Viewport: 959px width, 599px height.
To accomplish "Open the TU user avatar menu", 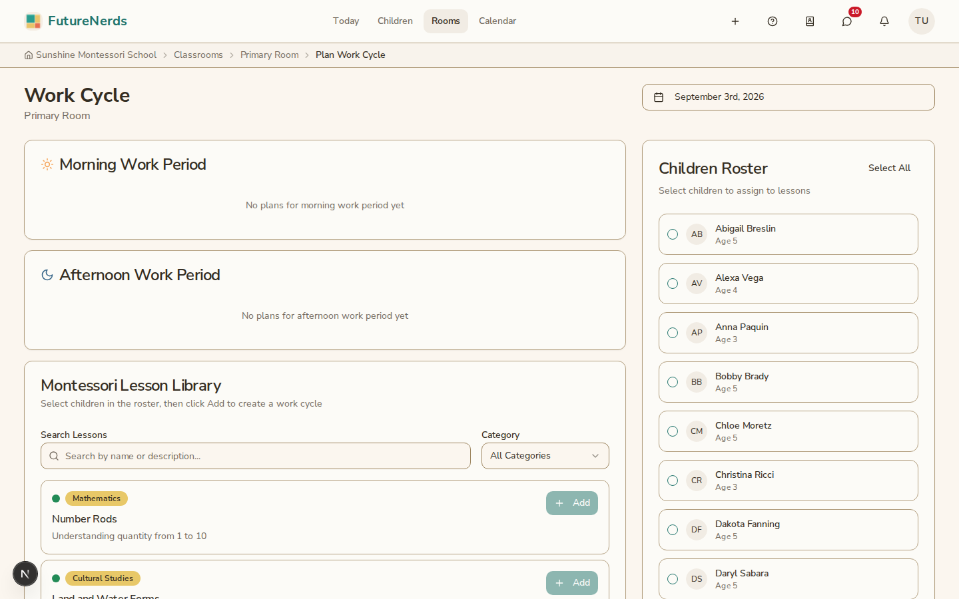I will (922, 21).
